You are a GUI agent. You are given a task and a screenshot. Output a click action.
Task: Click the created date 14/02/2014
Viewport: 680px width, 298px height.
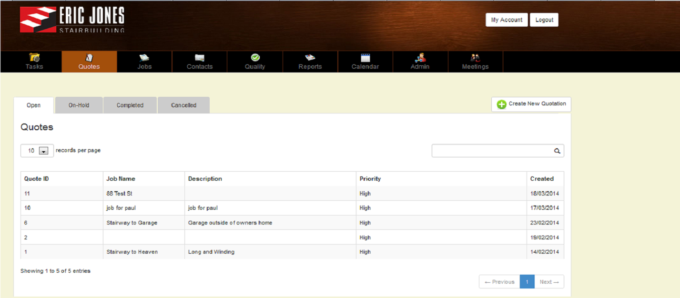point(545,252)
